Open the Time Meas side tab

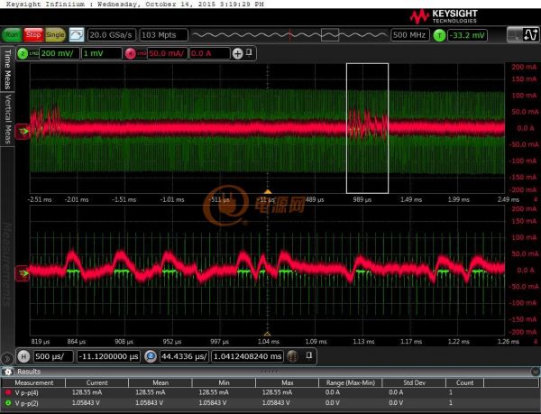7,69
